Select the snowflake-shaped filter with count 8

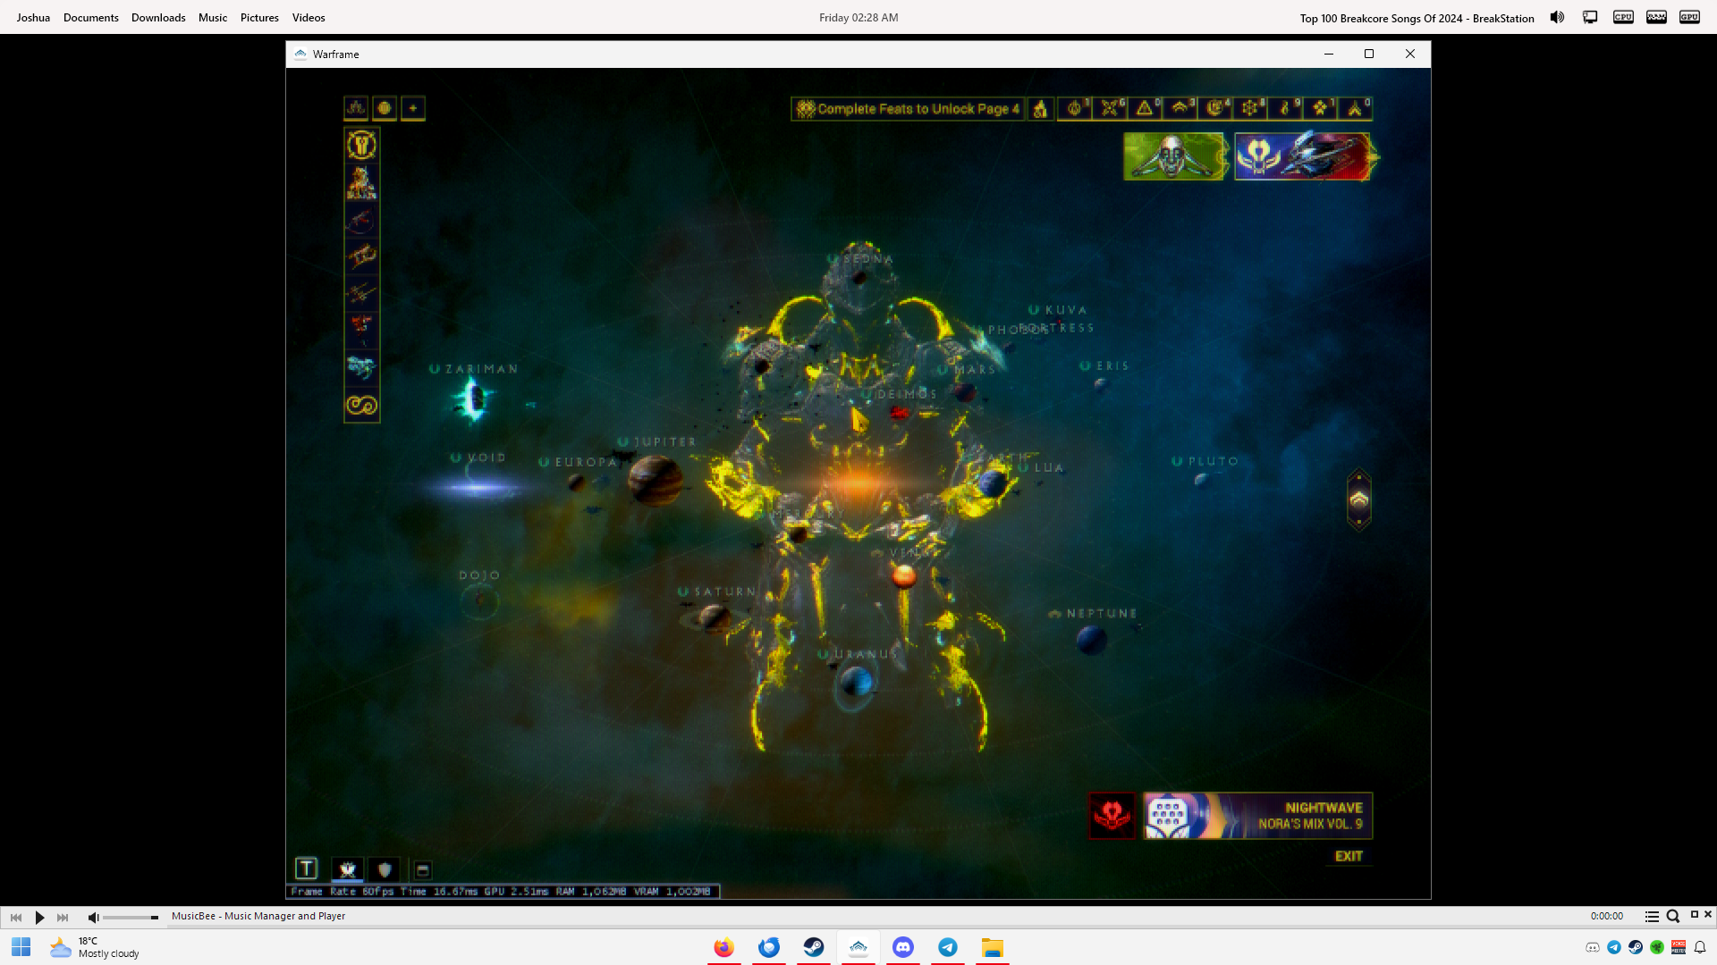pos(1250,108)
